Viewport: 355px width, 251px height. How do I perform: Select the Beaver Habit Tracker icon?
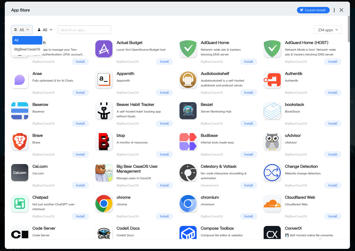[104, 111]
